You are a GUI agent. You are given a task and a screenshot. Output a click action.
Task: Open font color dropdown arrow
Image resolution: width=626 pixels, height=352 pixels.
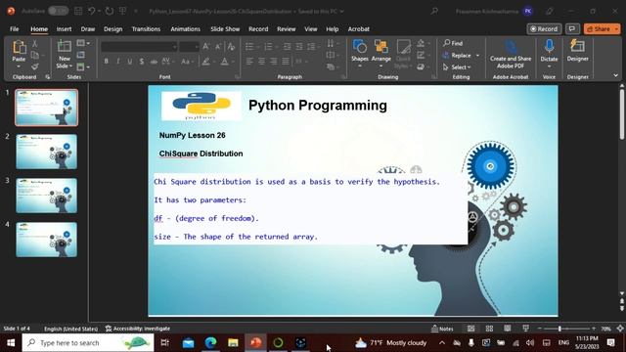click(233, 62)
